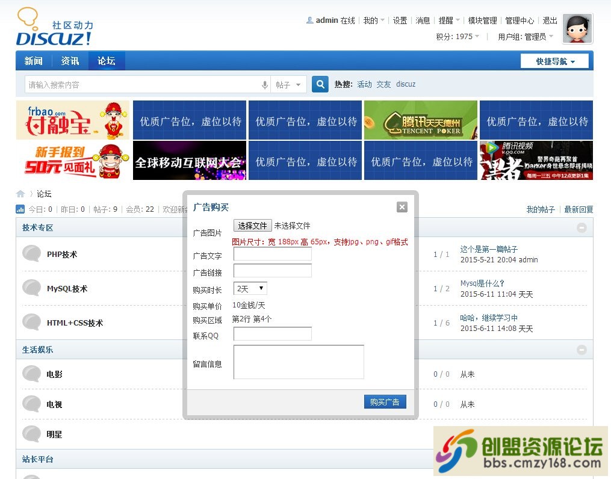Click the Discuz! logo
Viewport: 611px width, 479px height.
tap(54, 28)
